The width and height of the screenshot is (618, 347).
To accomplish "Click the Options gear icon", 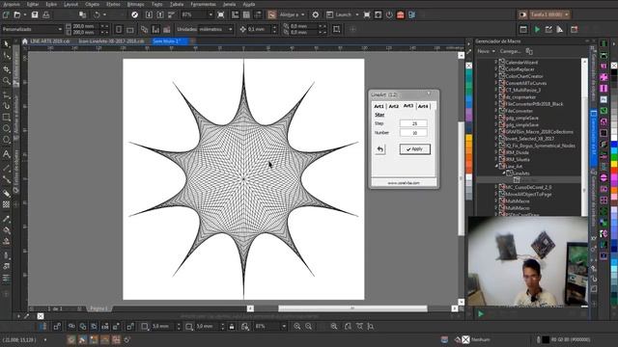I will pyautogui.click(x=316, y=15).
